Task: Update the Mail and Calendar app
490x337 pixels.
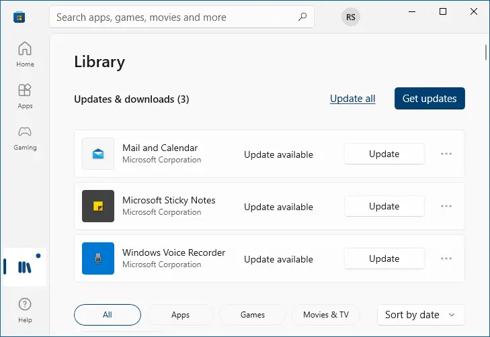Action: 384,154
